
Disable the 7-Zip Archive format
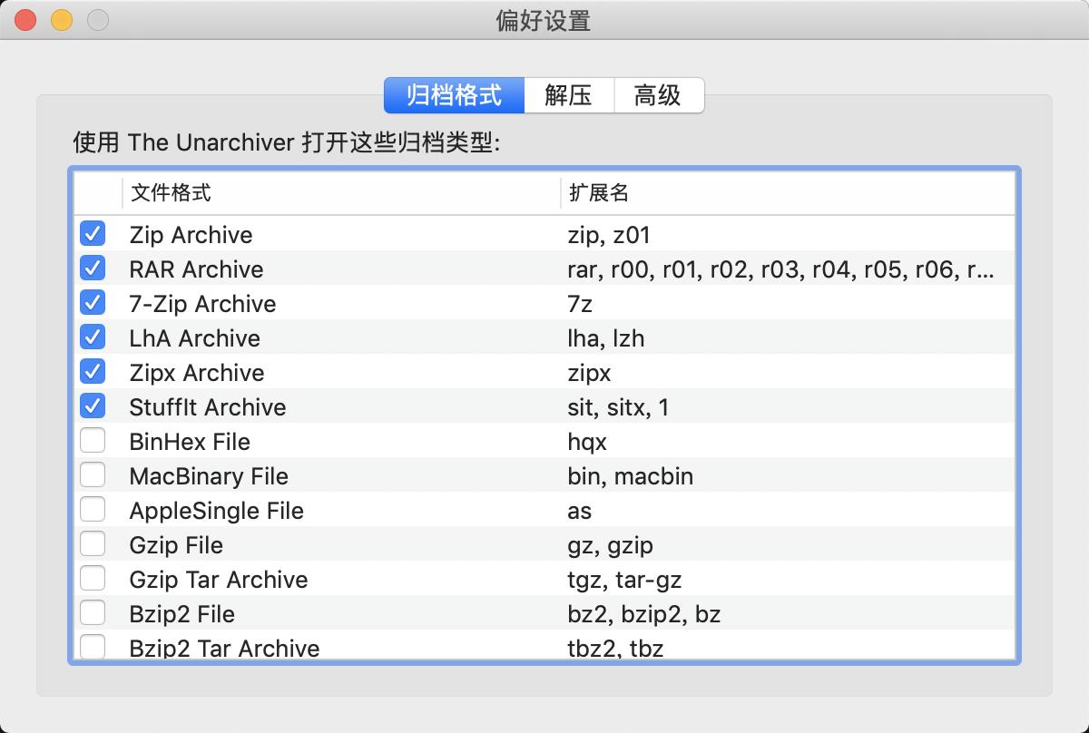tap(93, 303)
